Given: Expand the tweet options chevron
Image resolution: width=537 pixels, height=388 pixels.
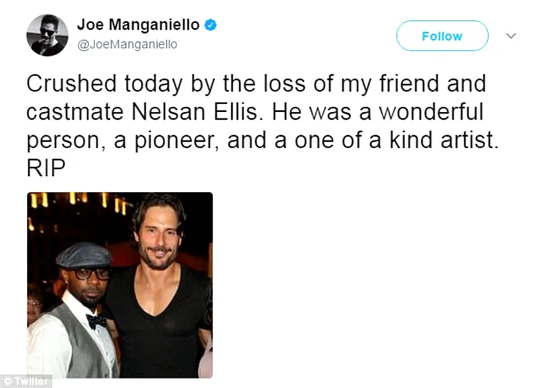Looking at the screenshot, I should tap(511, 36).
